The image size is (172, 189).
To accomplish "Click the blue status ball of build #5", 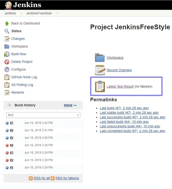I will coord(7,138).
